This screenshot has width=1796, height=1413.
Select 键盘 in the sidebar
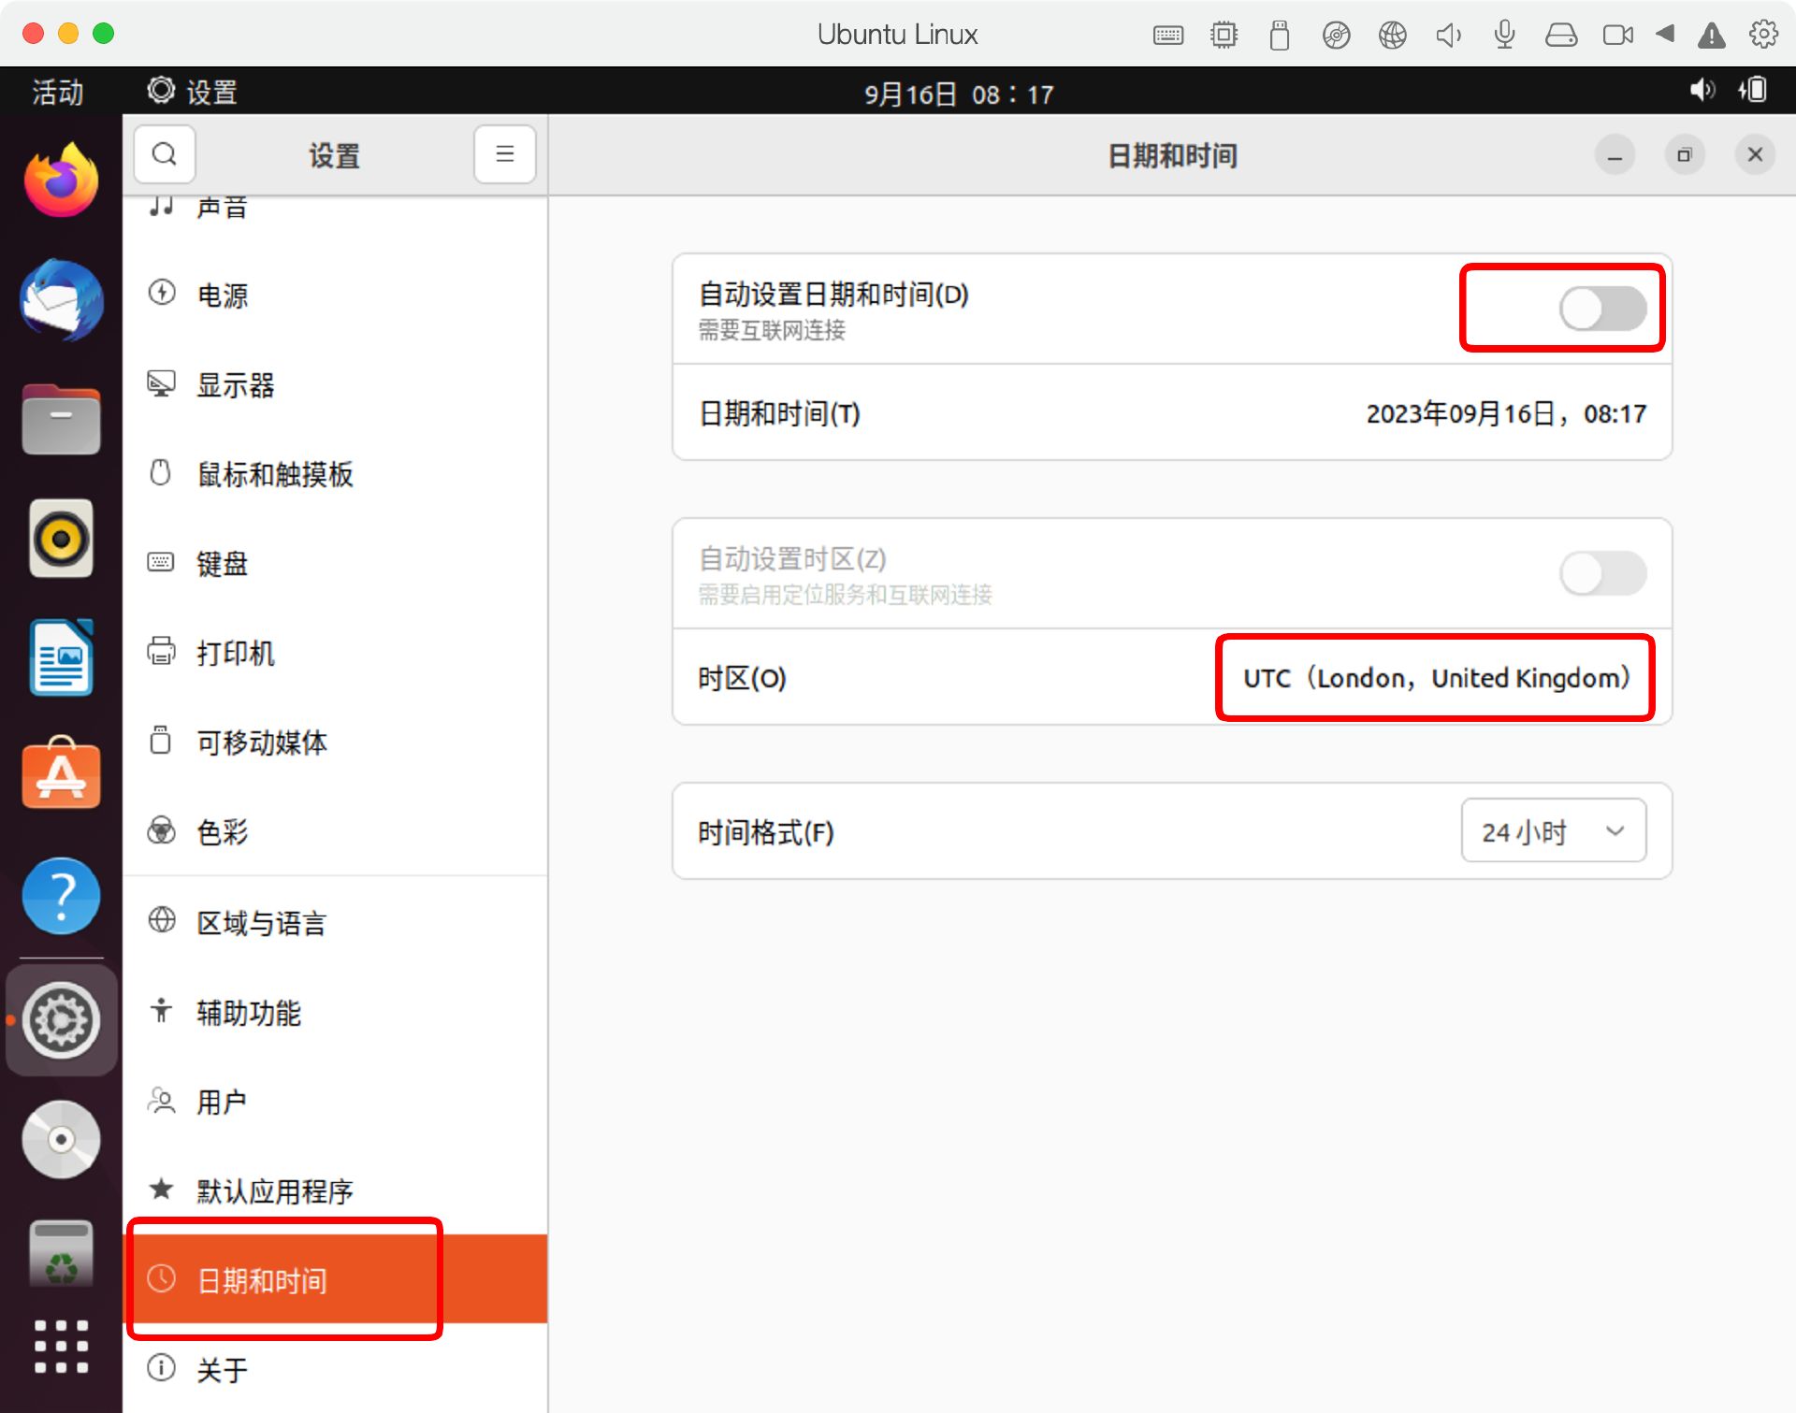pyautogui.click(x=335, y=564)
